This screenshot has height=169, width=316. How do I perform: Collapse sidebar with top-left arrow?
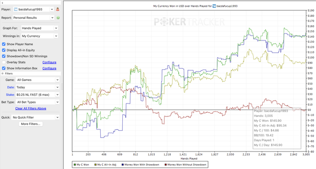(x=2, y=3)
